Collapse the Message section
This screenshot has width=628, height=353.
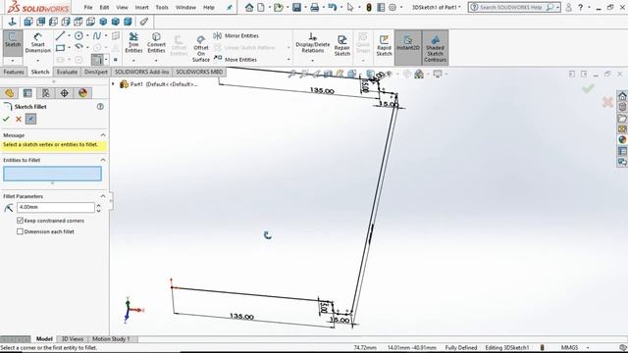pyautogui.click(x=103, y=135)
